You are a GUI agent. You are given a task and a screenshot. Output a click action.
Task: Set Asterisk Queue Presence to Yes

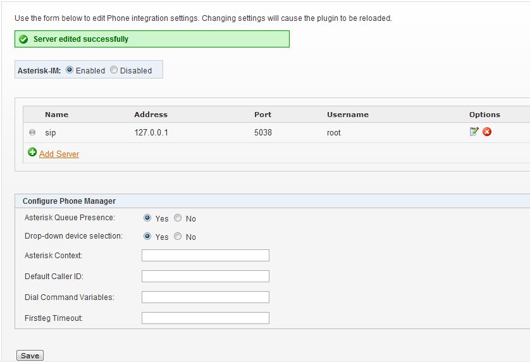(x=147, y=218)
